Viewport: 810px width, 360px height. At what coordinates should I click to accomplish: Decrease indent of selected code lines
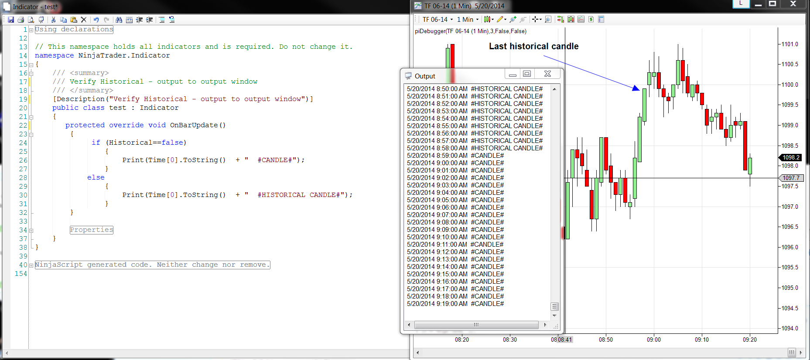coord(139,20)
